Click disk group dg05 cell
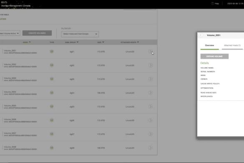Image resolution: width=244 pixels, height=163 pixels. coord(72,107)
